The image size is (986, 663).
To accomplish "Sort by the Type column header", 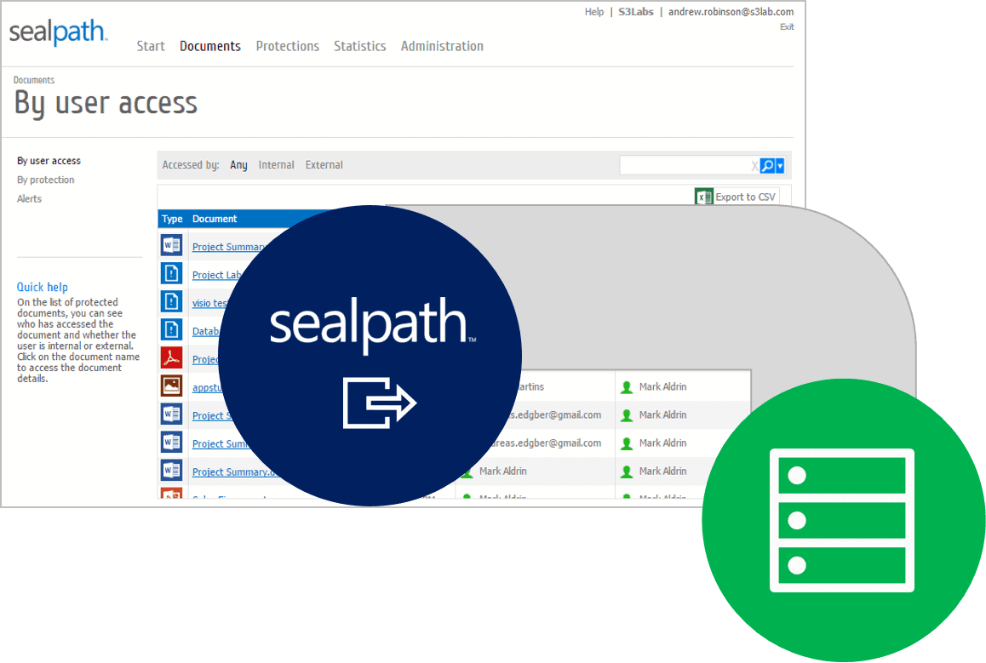I will pyautogui.click(x=172, y=219).
